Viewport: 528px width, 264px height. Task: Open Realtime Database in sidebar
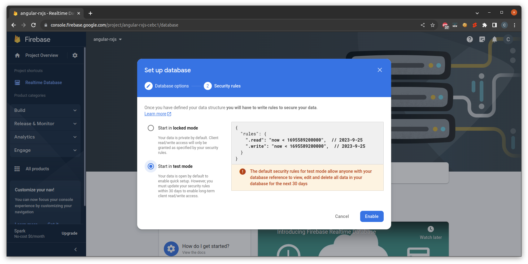tap(44, 83)
